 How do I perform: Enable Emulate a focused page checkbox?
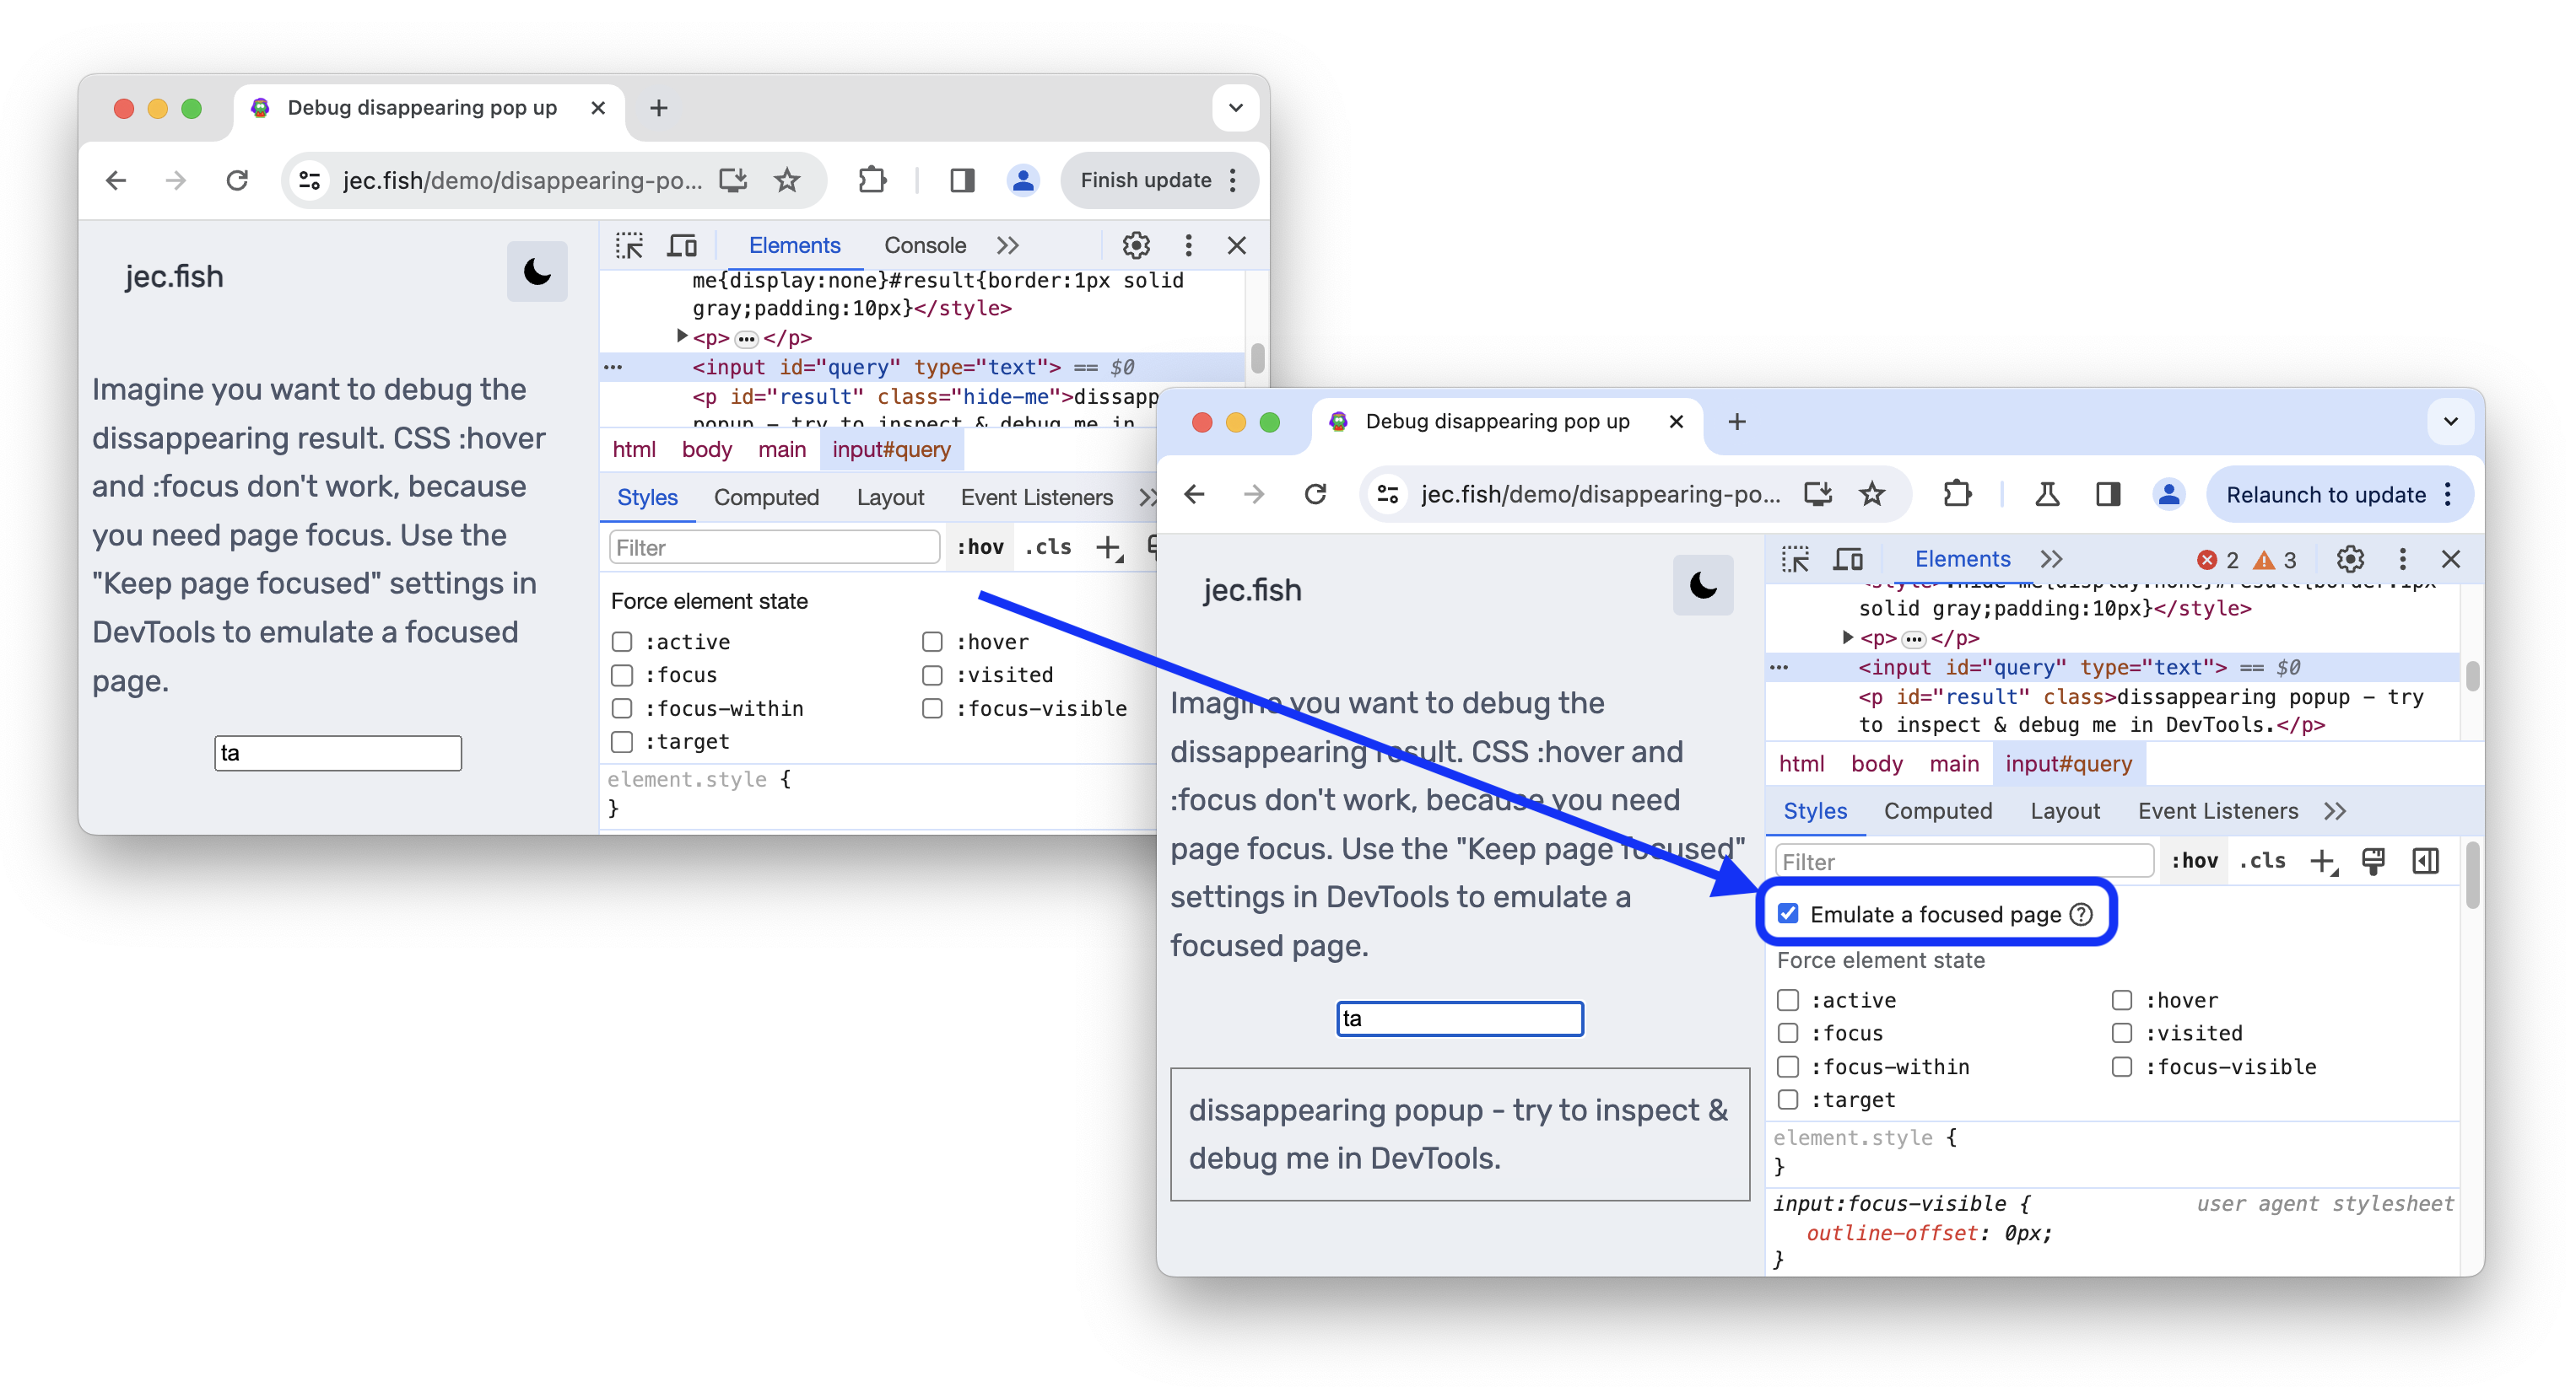(1790, 914)
